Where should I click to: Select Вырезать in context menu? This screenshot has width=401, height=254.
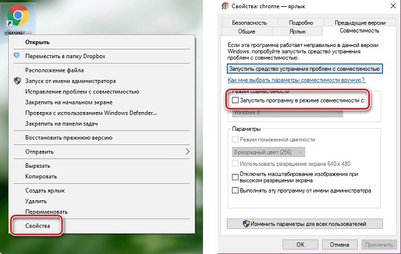102,166
